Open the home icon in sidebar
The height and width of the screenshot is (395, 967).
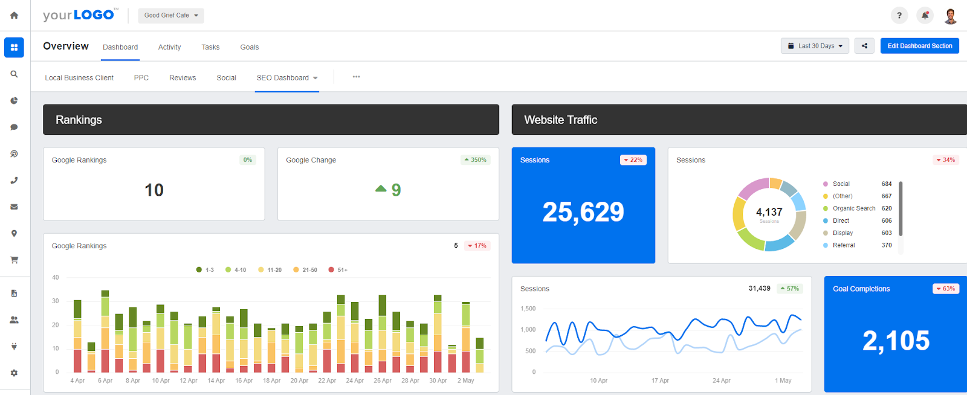[14, 15]
